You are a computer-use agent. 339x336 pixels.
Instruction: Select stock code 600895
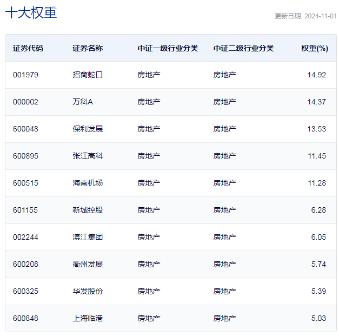coord(25,156)
